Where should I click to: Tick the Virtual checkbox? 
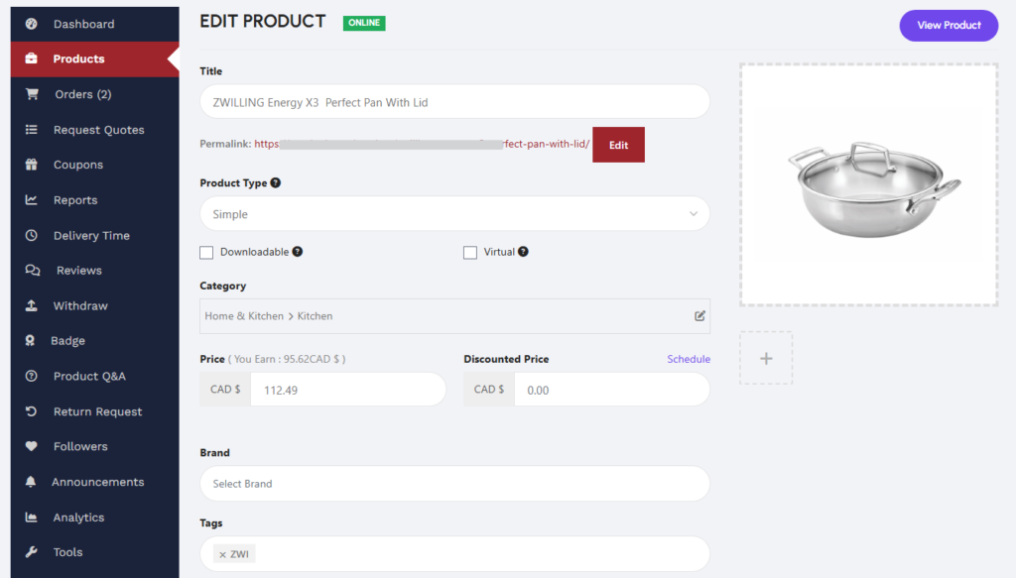point(470,252)
